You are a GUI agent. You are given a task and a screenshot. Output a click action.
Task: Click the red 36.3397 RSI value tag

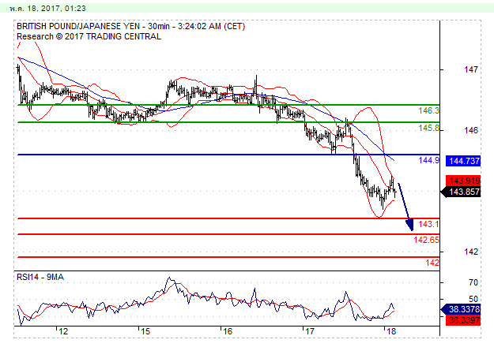(x=463, y=320)
